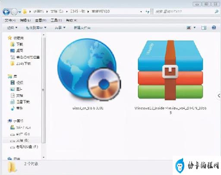Click the 新建文件夹 button
221x175 pixels.
tap(82, 28)
